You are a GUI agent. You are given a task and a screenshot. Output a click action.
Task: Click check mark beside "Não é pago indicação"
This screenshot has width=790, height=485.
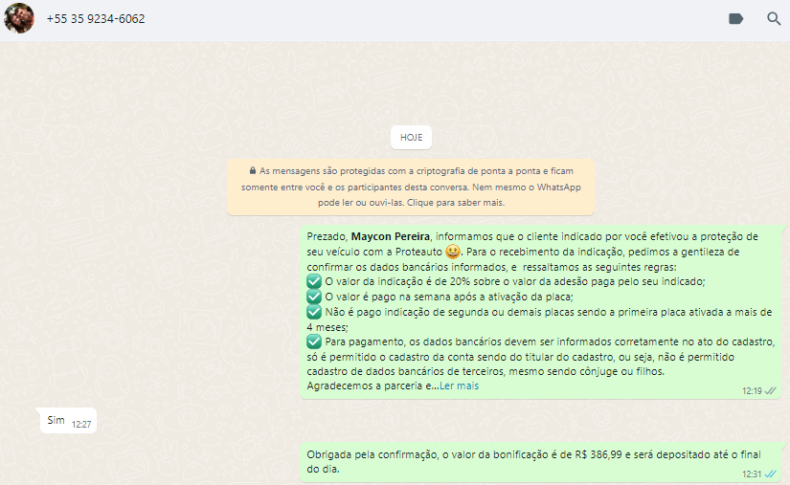point(314,313)
